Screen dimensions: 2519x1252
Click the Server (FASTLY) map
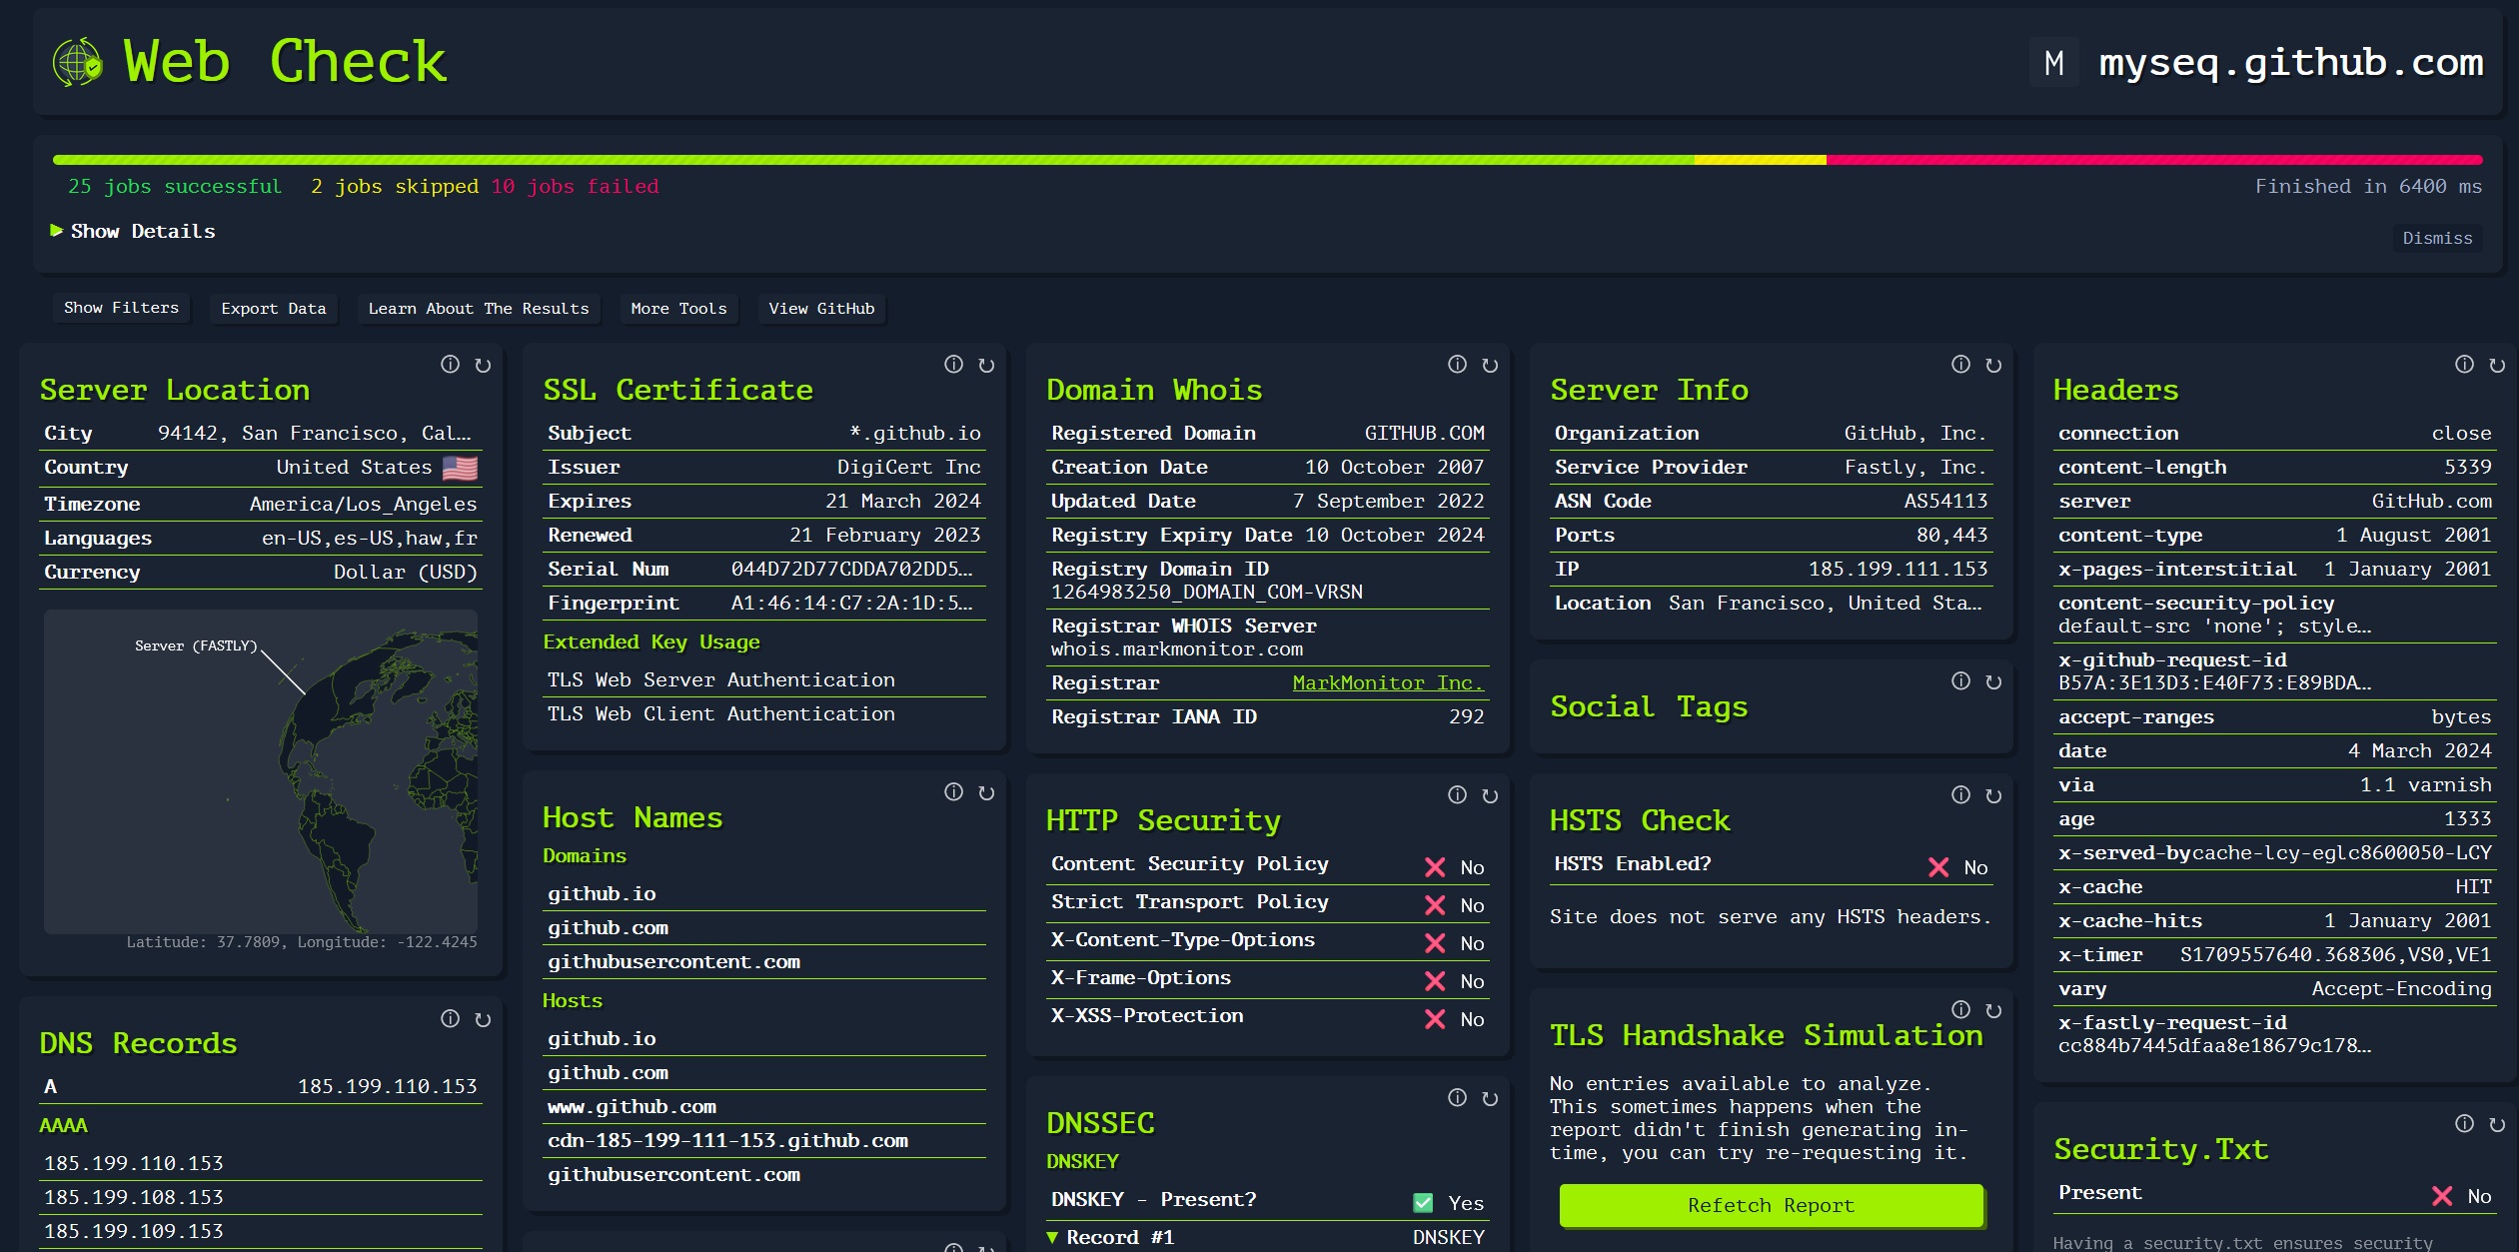pos(261,771)
